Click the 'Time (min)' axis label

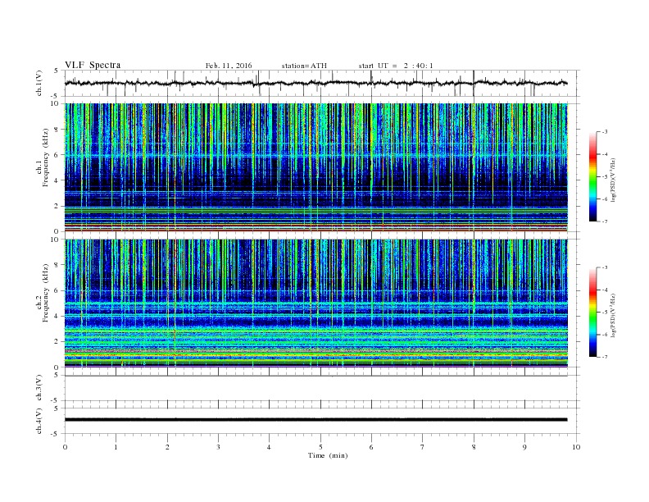coord(328,455)
